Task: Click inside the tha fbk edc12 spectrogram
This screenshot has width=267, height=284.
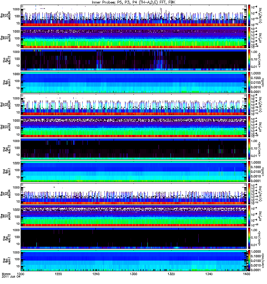Action: click(x=134, y=60)
